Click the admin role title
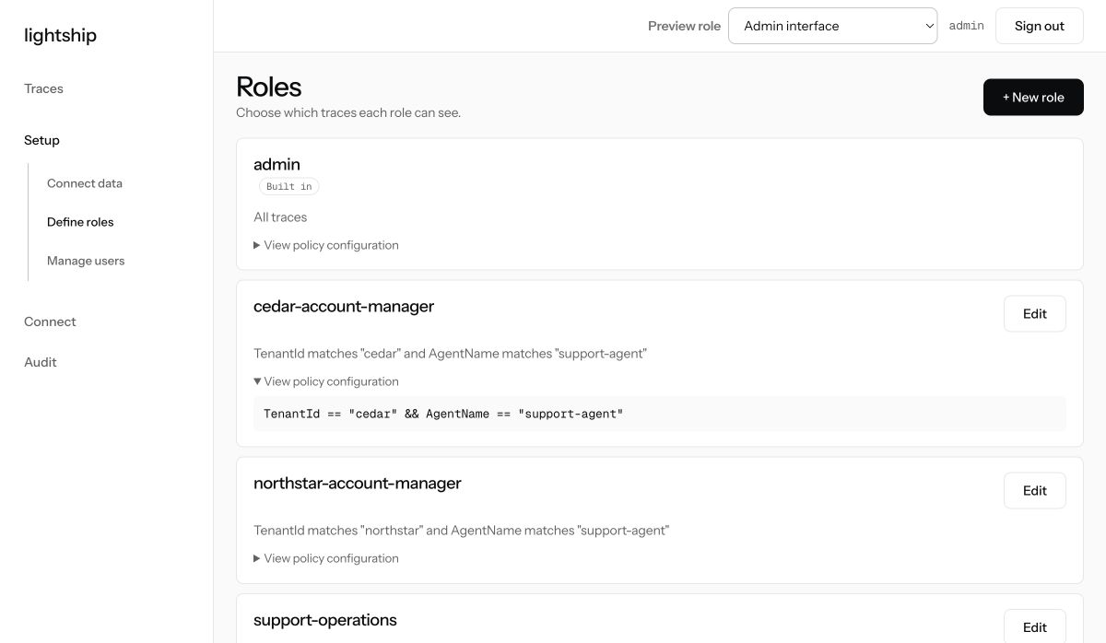This screenshot has width=1106, height=643. tap(276, 164)
